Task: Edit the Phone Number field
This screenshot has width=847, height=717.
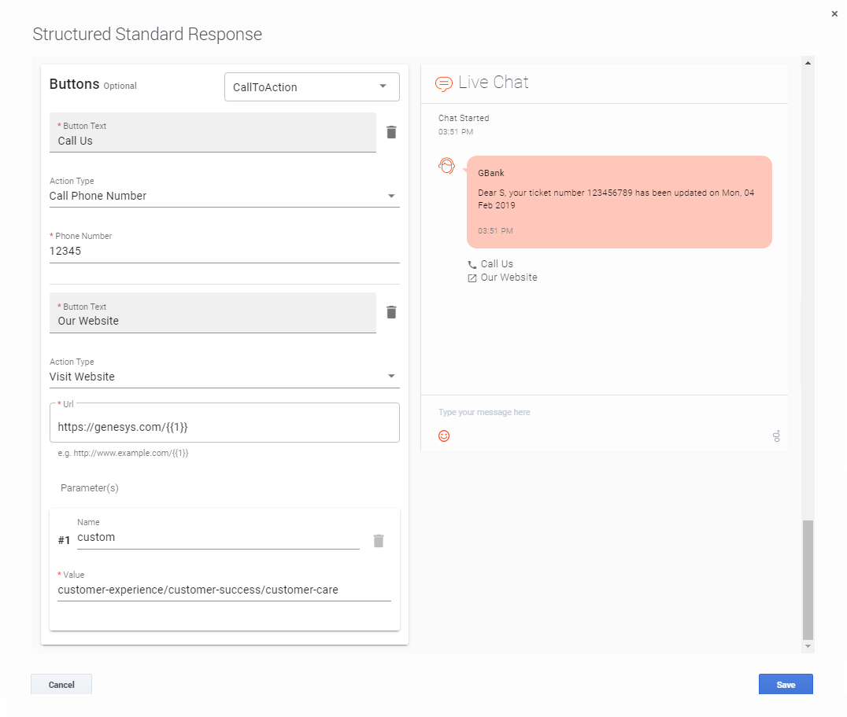Action: [224, 252]
